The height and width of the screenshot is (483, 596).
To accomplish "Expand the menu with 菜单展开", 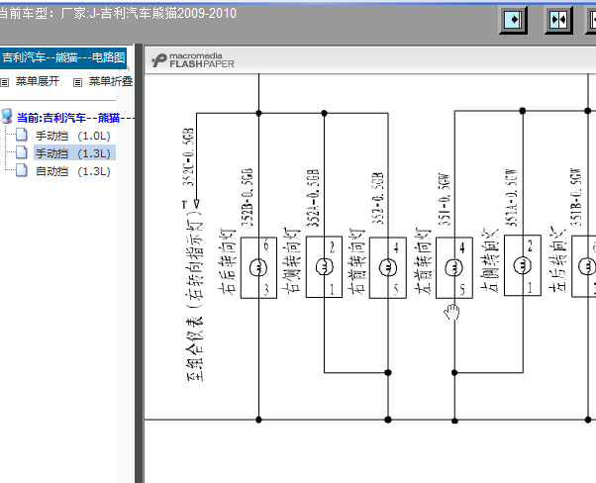I will [x=38, y=81].
